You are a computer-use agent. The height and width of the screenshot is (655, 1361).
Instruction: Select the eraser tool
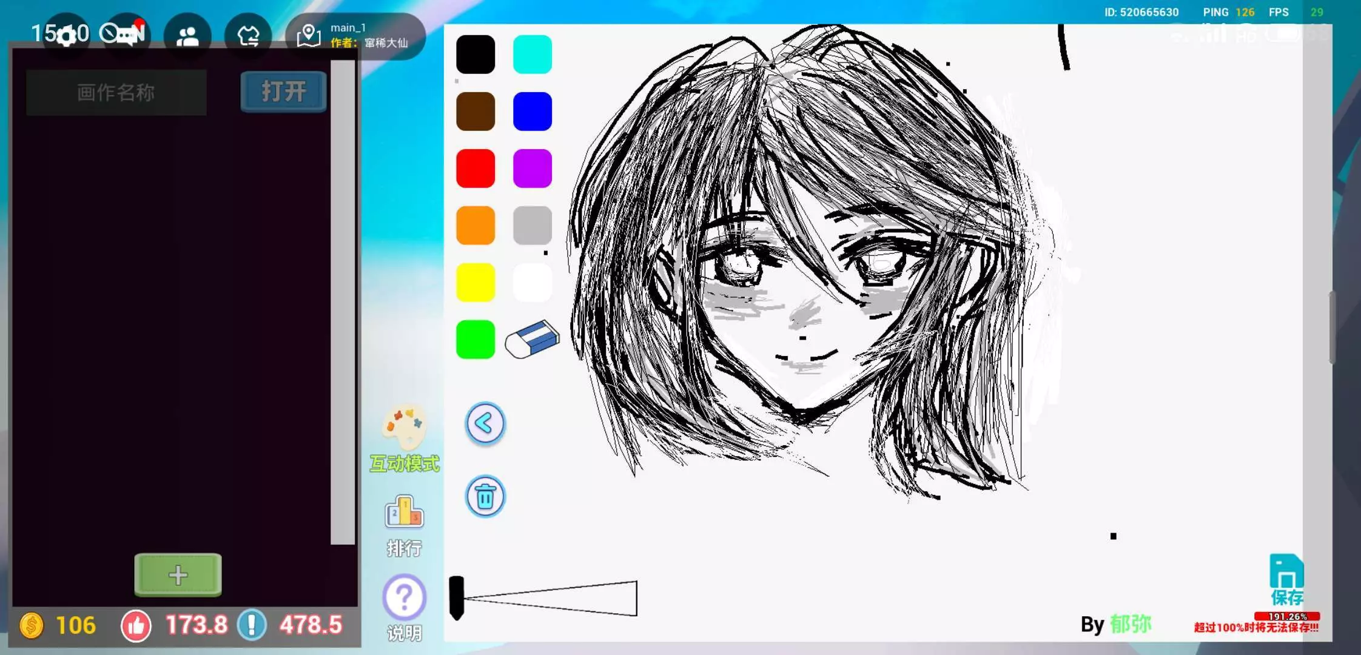532,339
